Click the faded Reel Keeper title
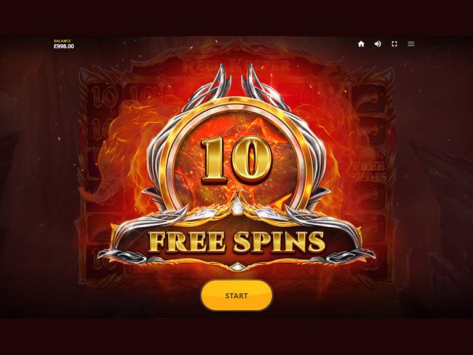The width and height of the screenshot is (473, 355). point(237,65)
